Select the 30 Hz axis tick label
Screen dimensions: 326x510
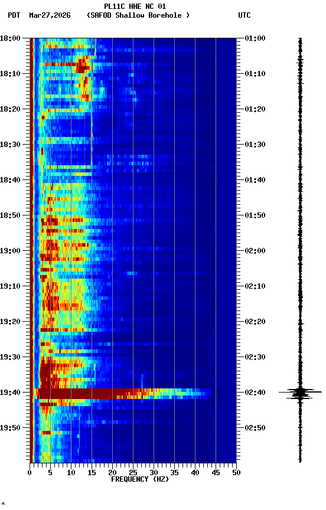point(154,473)
